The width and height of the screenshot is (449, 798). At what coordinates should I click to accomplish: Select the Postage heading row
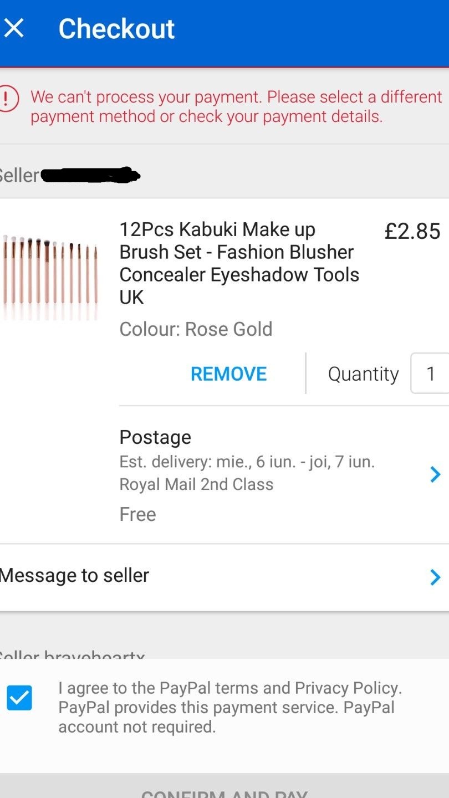[x=155, y=437]
